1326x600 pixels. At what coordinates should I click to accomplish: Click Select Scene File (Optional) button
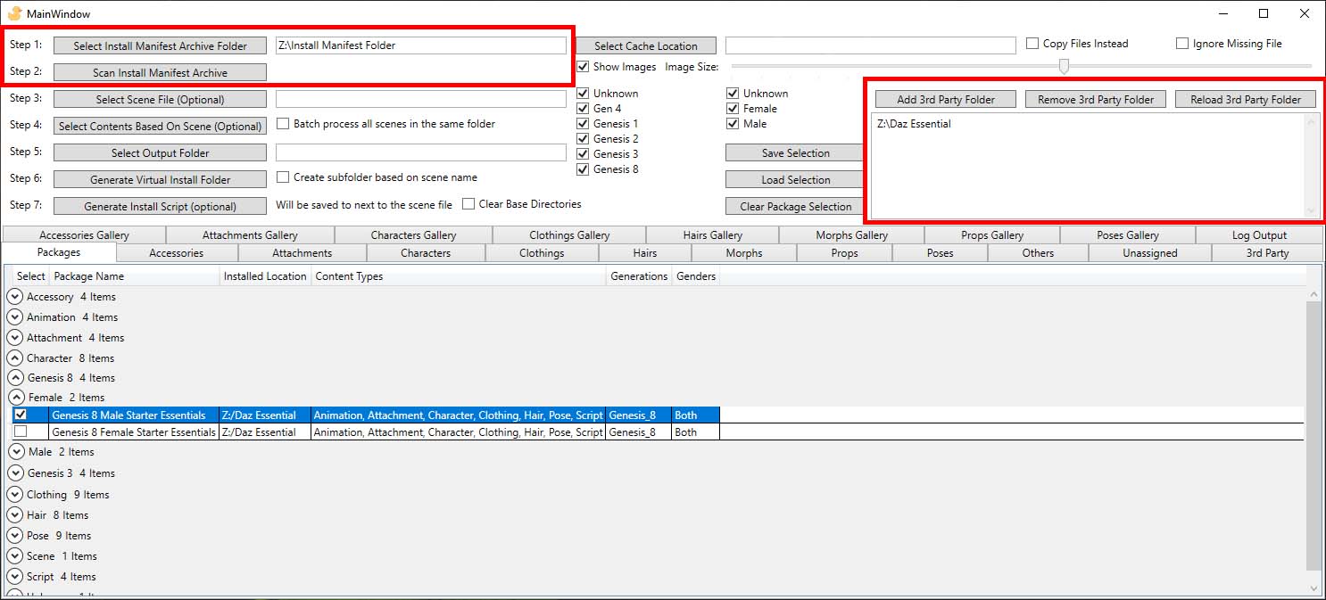point(160,99)
